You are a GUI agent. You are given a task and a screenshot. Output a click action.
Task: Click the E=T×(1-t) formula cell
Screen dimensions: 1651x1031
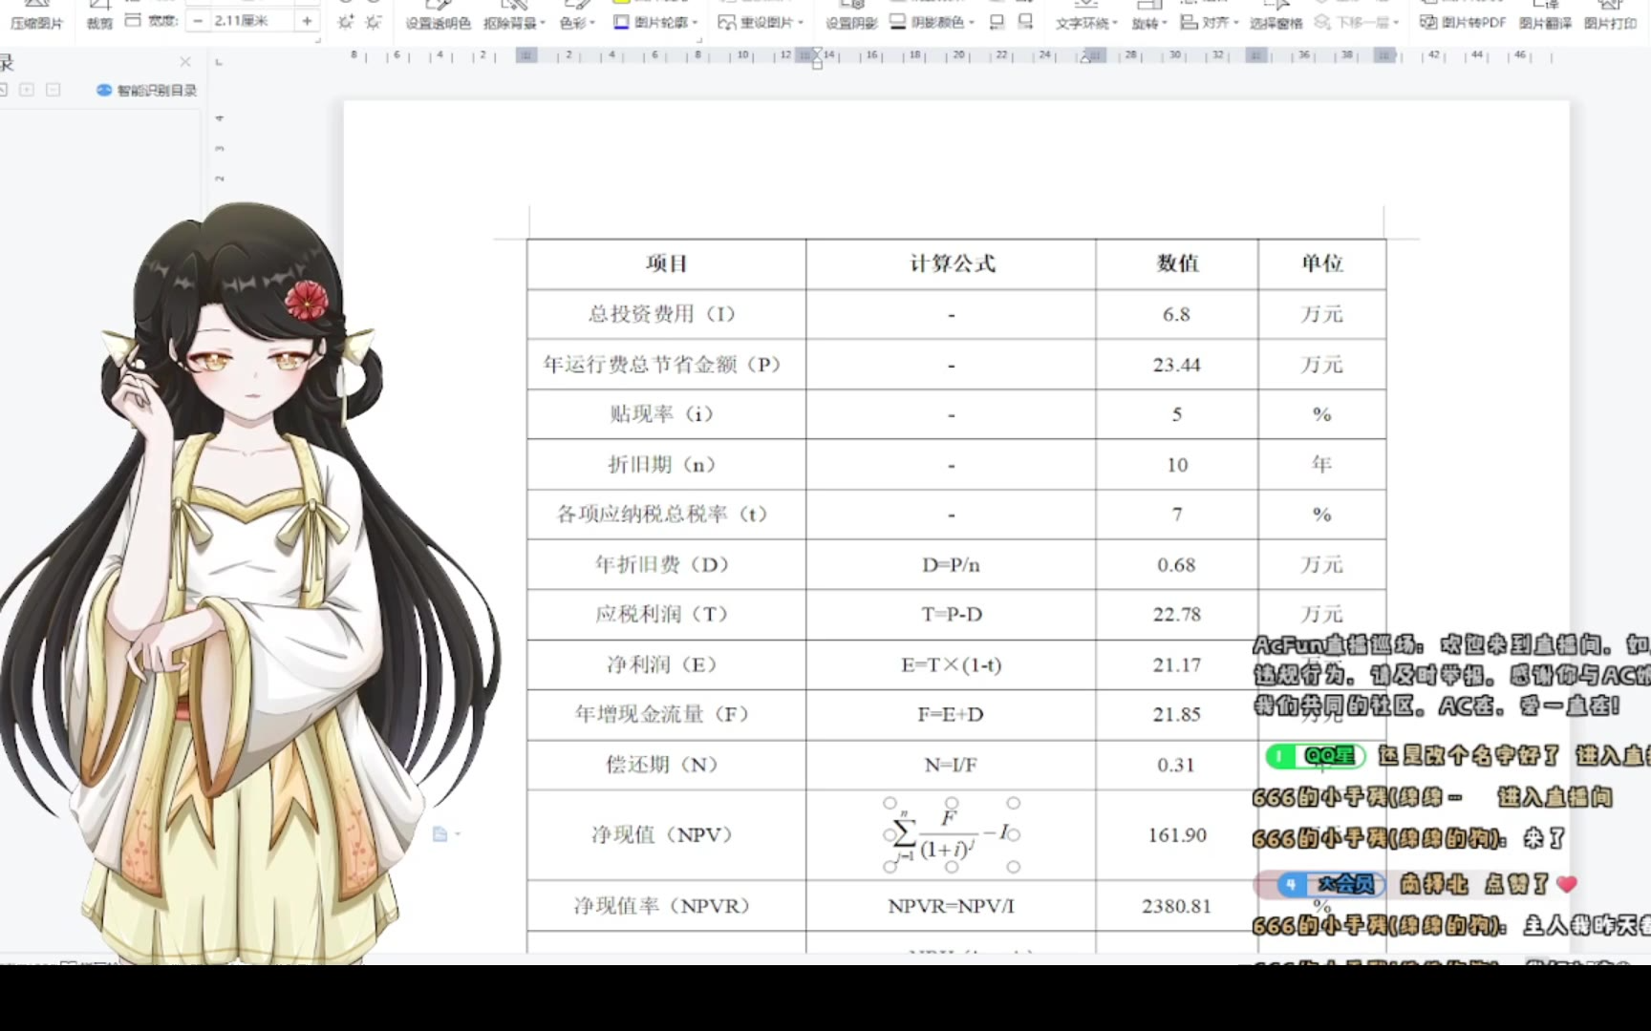tap(952, 665)
